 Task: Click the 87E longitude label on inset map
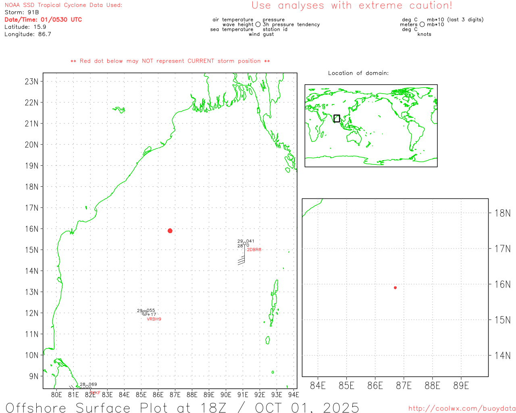coord(404,386)
